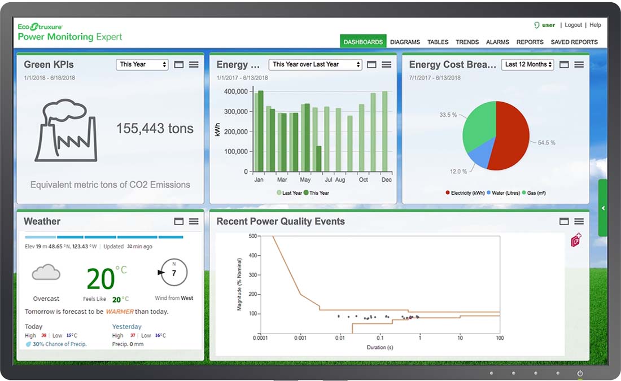Open the ALARMS section

point(497,42)
